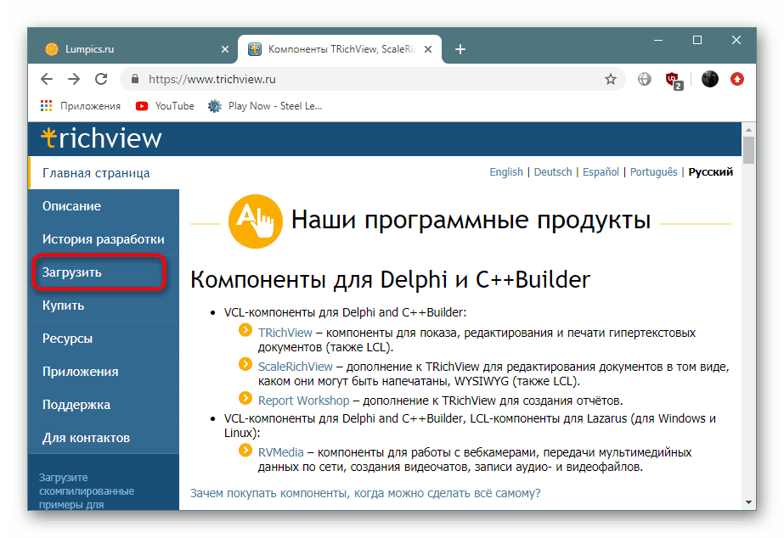Go forward with the browser forward arrow
The image size is (784, 538).
(74, 79)
